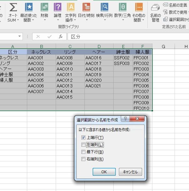This screenshot has width=189, height=191.
Task: Expand the 最近使った関数 dropdown arrow
Action: [x=33, y=20]
